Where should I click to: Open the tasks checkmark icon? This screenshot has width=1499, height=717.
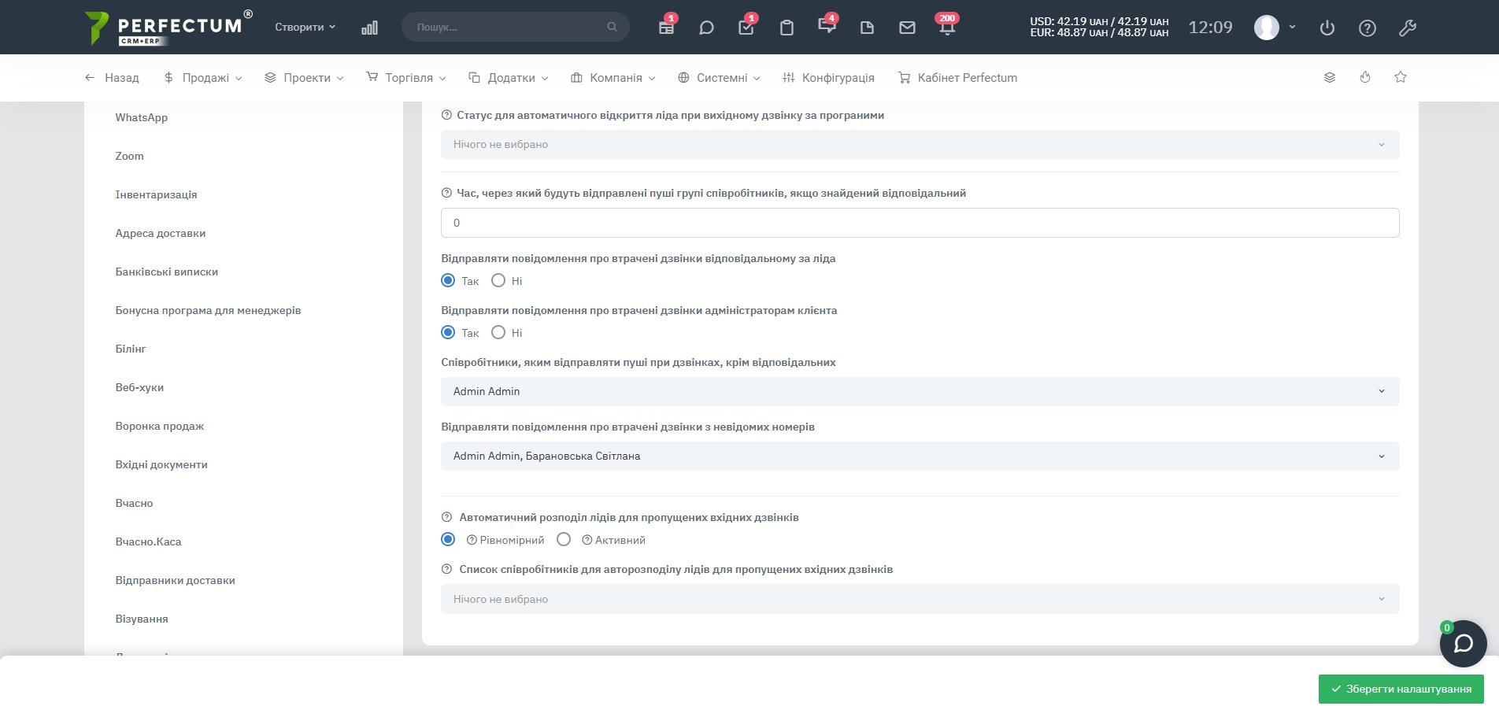tap(746, 28)
